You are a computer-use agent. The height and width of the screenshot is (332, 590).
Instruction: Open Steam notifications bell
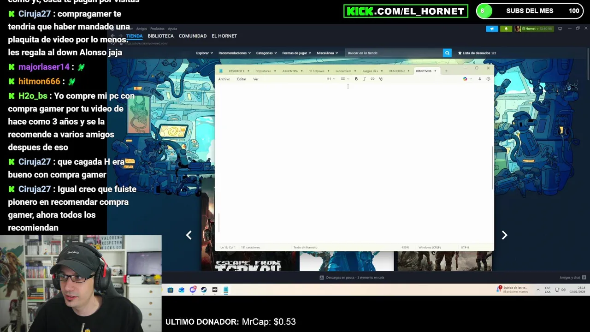[x=506, y=29]
